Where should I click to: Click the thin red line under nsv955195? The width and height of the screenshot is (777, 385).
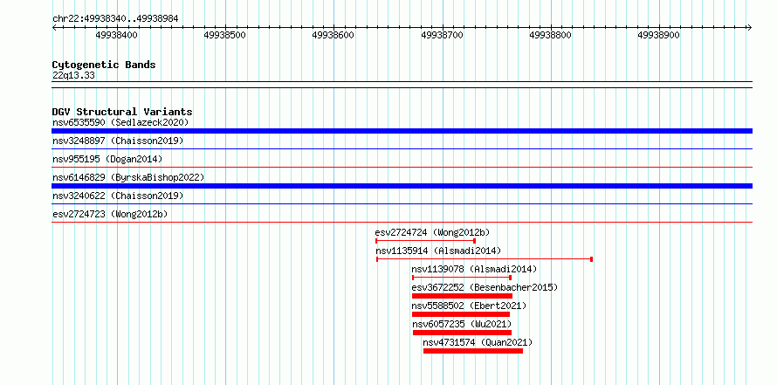[402, 167]
